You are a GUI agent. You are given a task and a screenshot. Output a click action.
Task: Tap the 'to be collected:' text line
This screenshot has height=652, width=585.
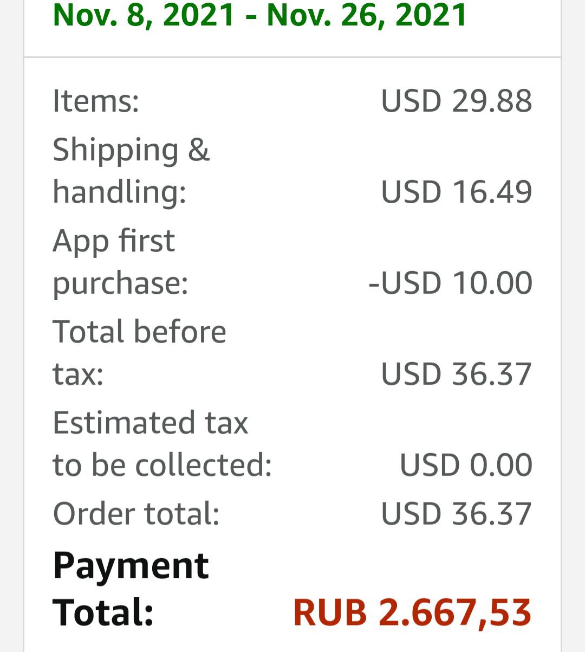(162, 465)
